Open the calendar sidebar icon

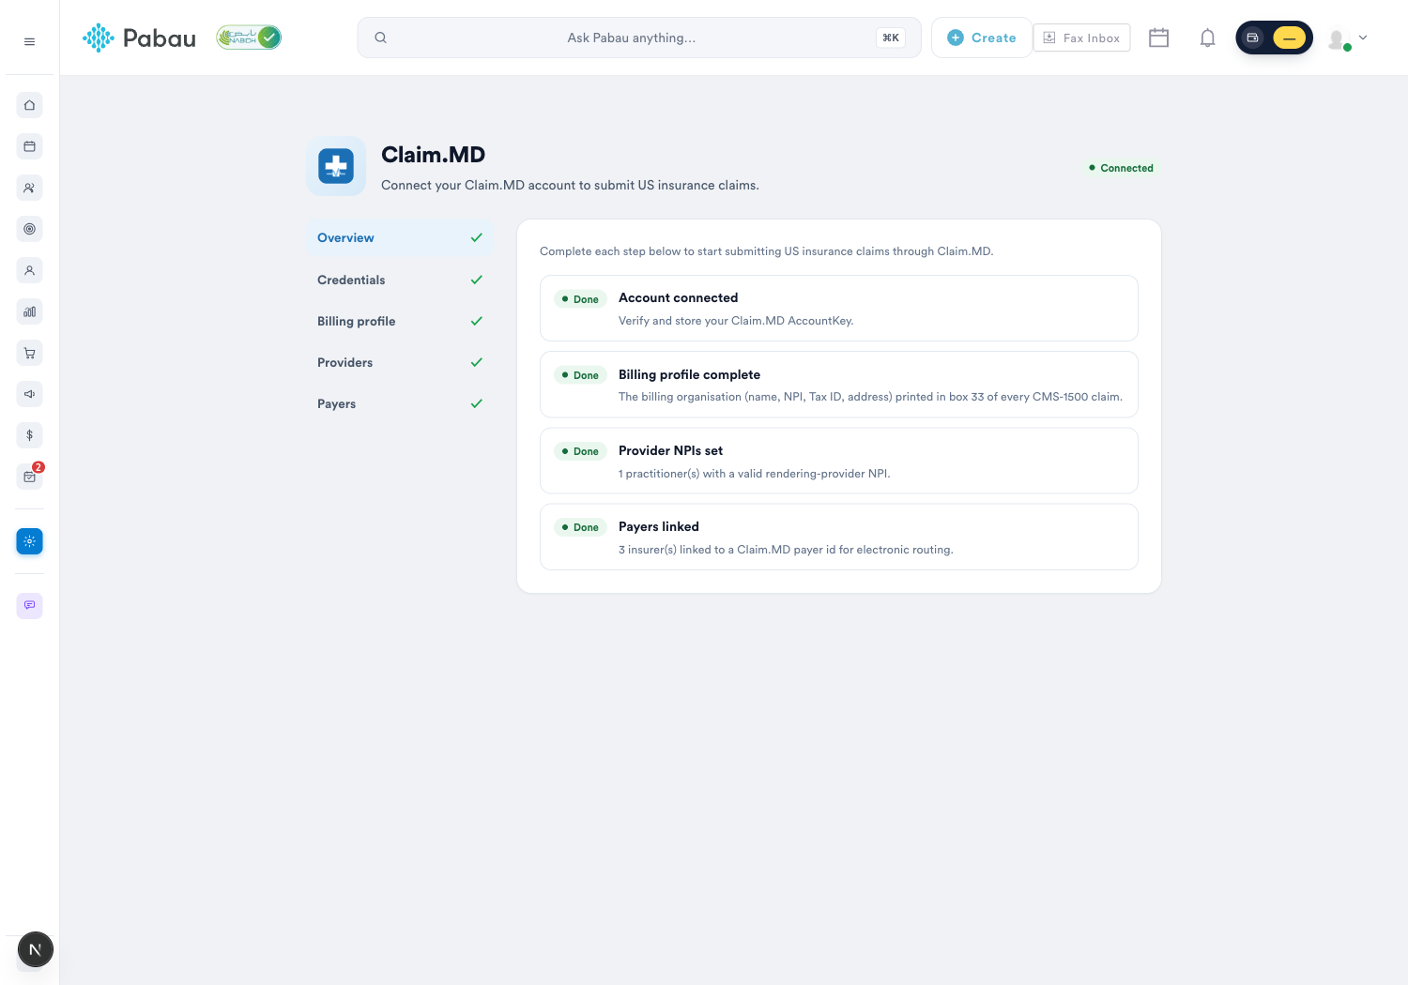tap(29, 146)
